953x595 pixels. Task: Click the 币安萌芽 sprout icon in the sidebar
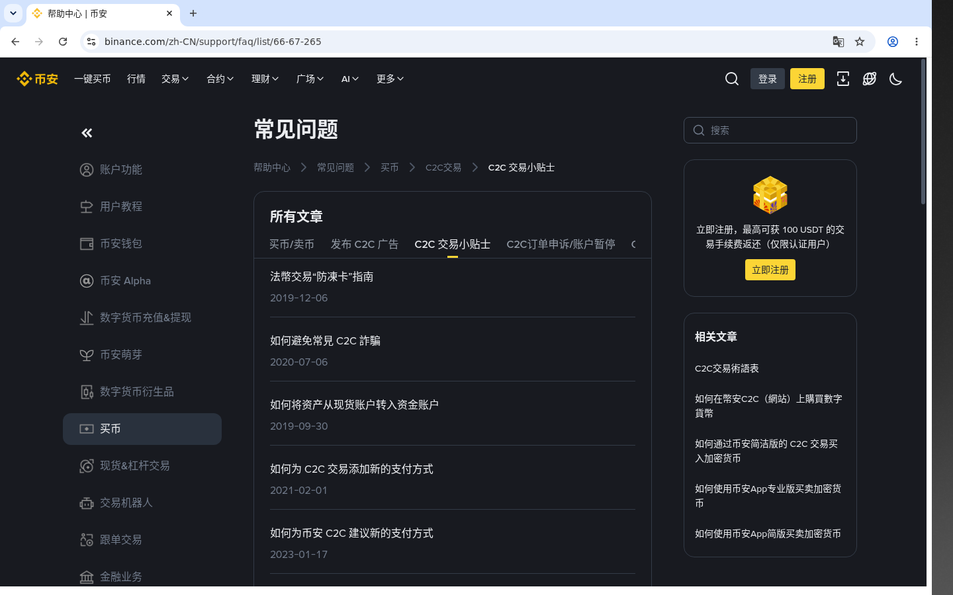click(x=87, y=355)
